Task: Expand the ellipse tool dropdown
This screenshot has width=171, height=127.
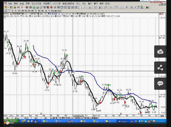Action: click(124, 7)
